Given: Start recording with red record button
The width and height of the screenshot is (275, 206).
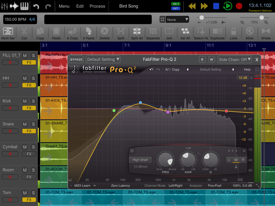Looking at the screenshot, I should 239,6.
